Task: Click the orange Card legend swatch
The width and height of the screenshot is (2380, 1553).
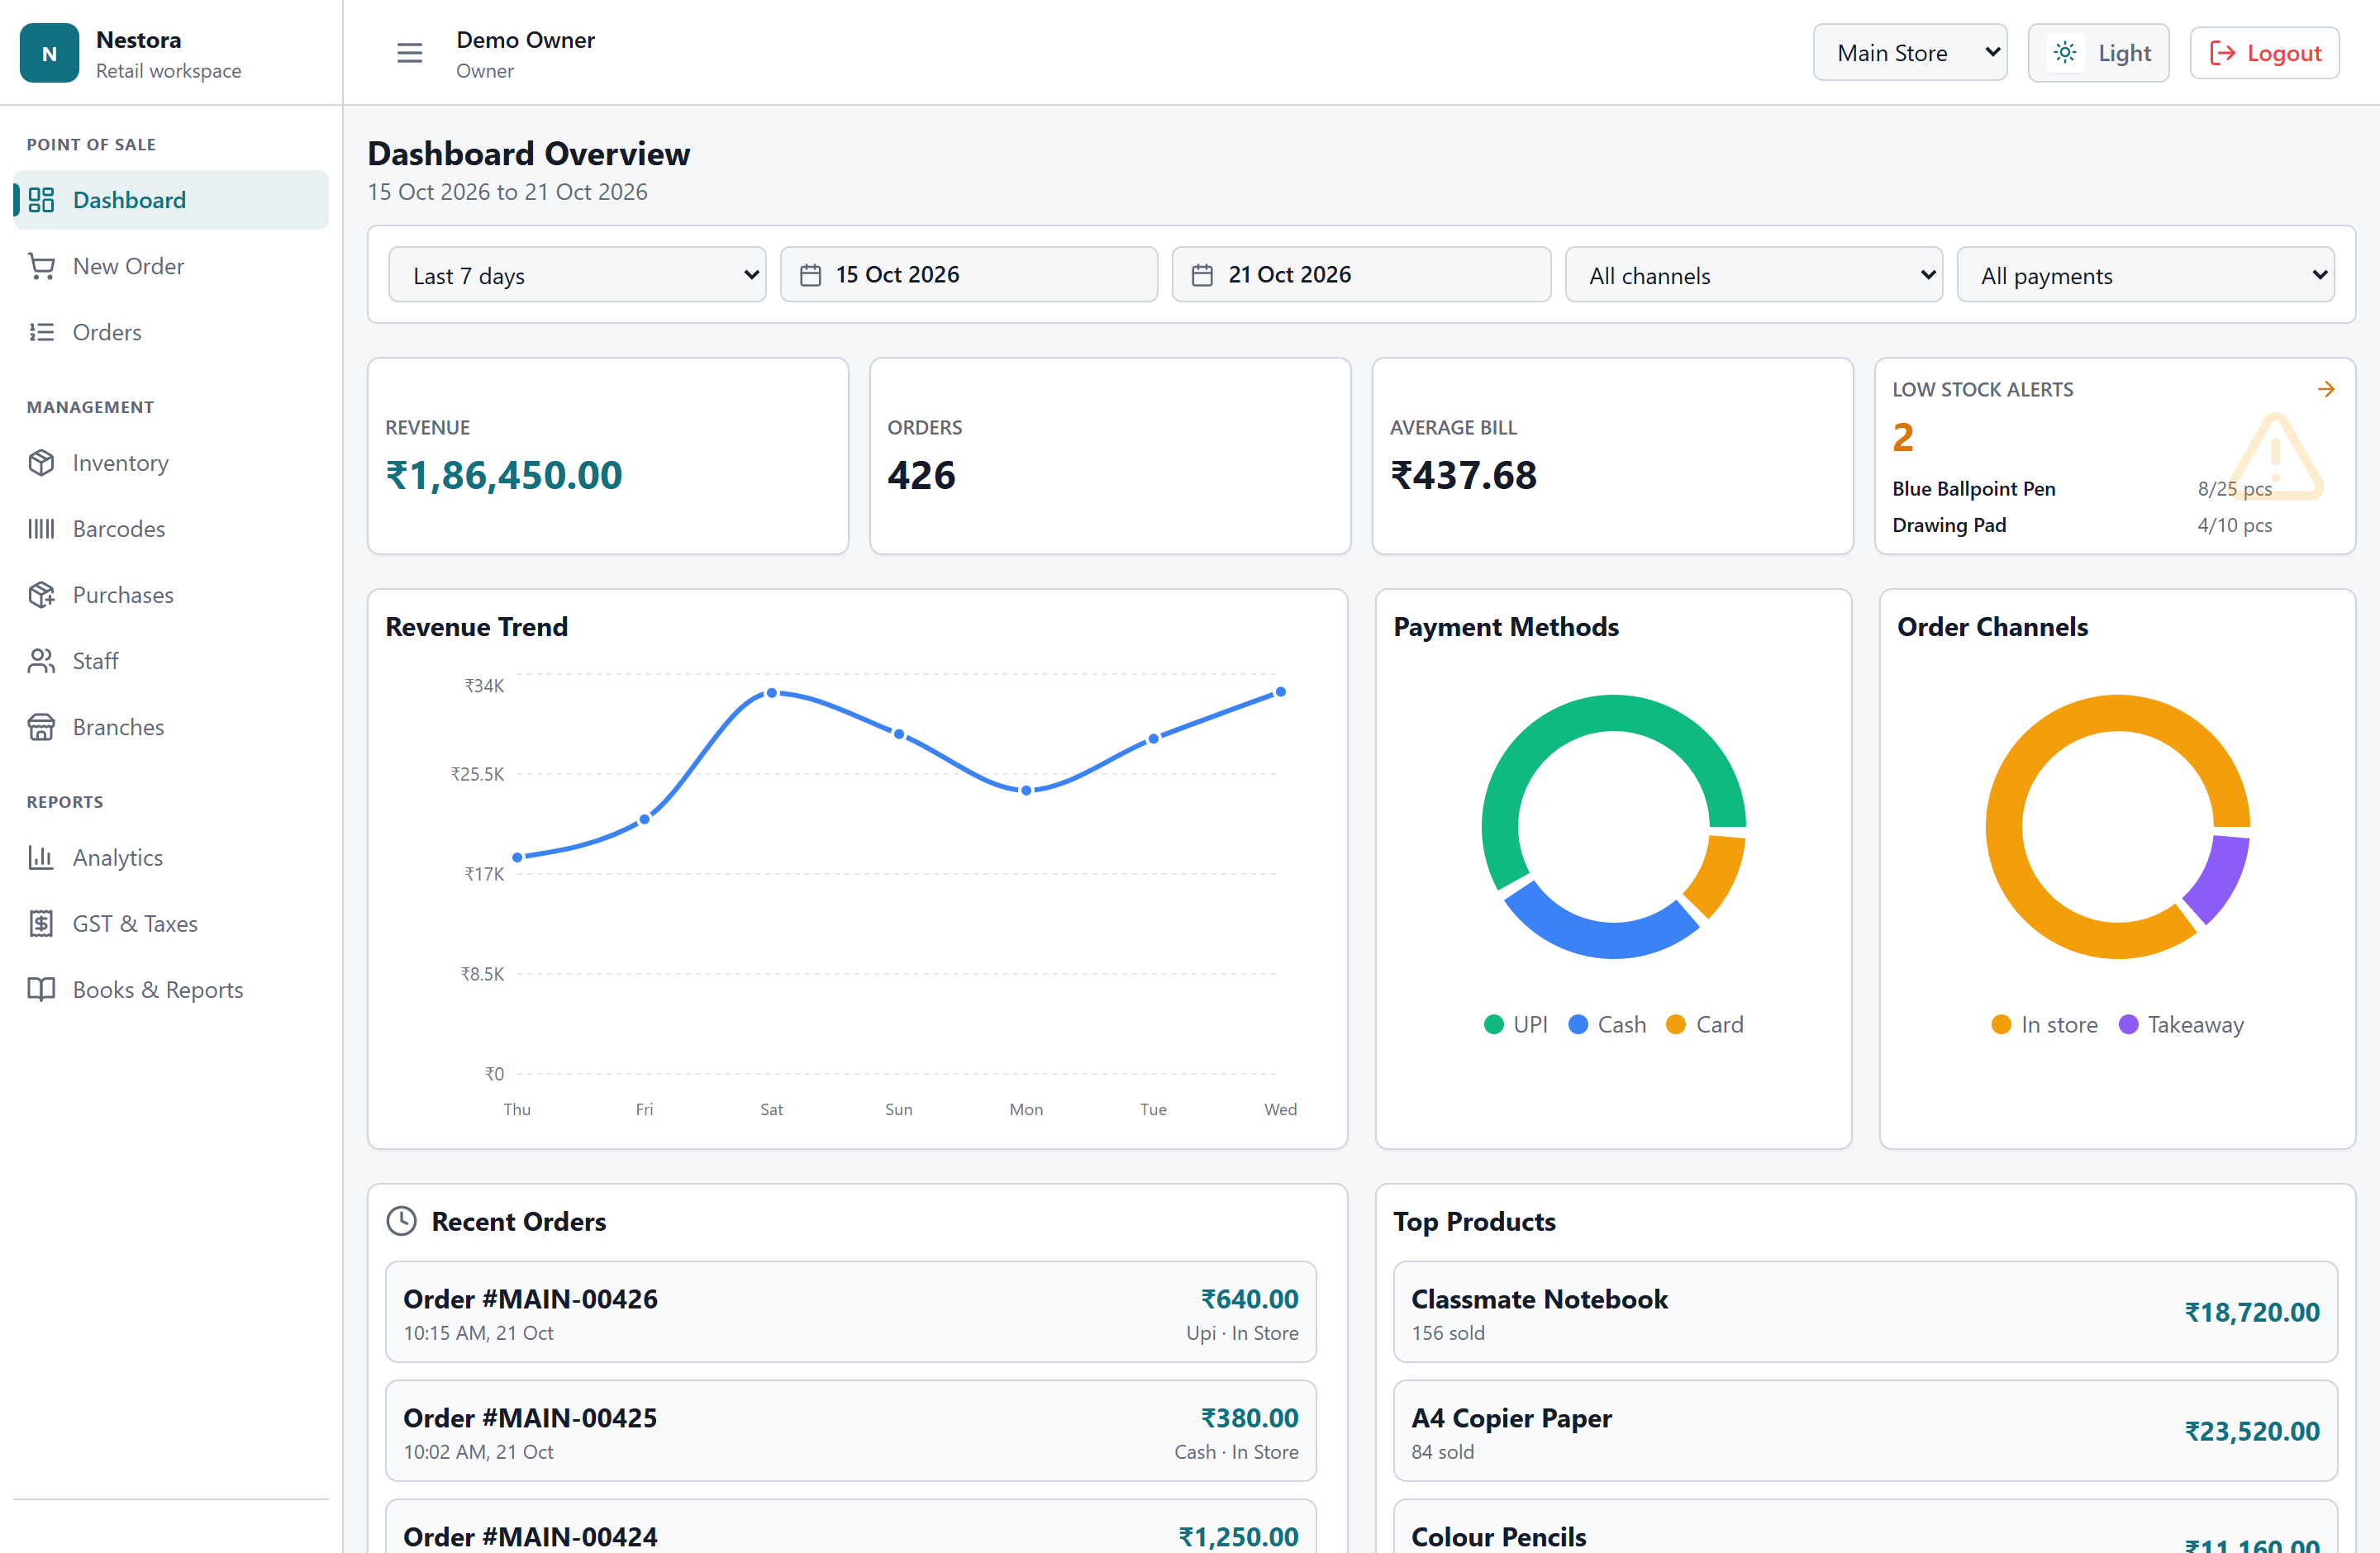Action: tap(1676, 1024)
